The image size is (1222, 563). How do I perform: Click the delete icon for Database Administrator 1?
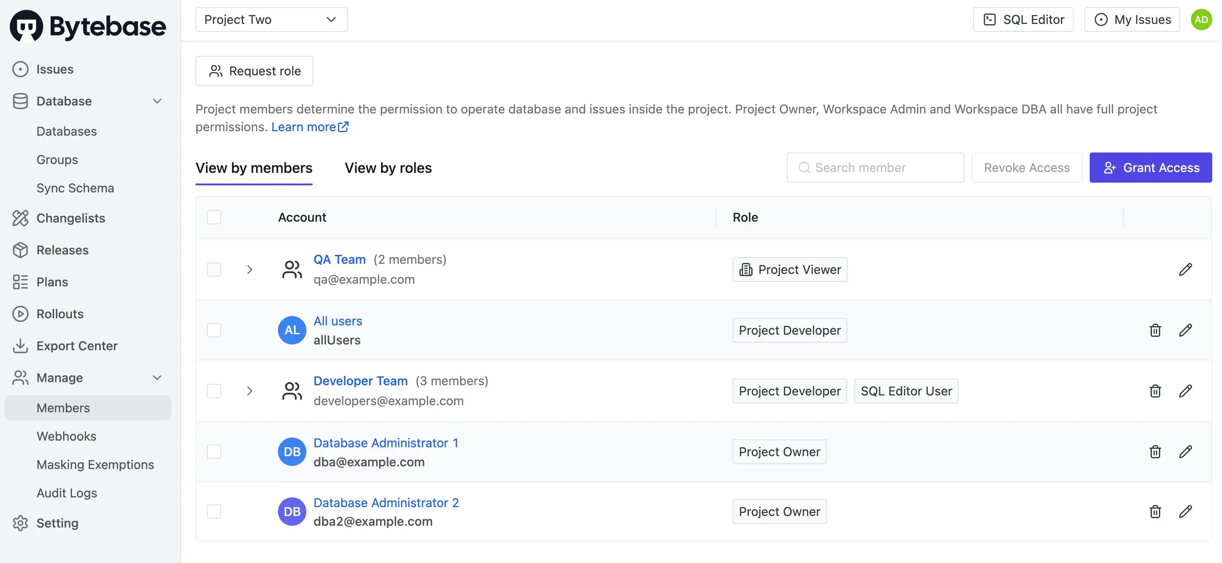1155,452
